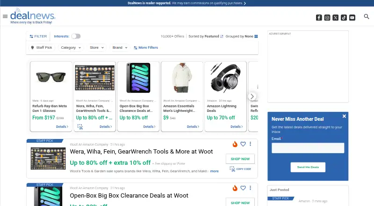Open the DealNews Instagram icon
This screenshot has height=206, width=374.
(327, 18)
